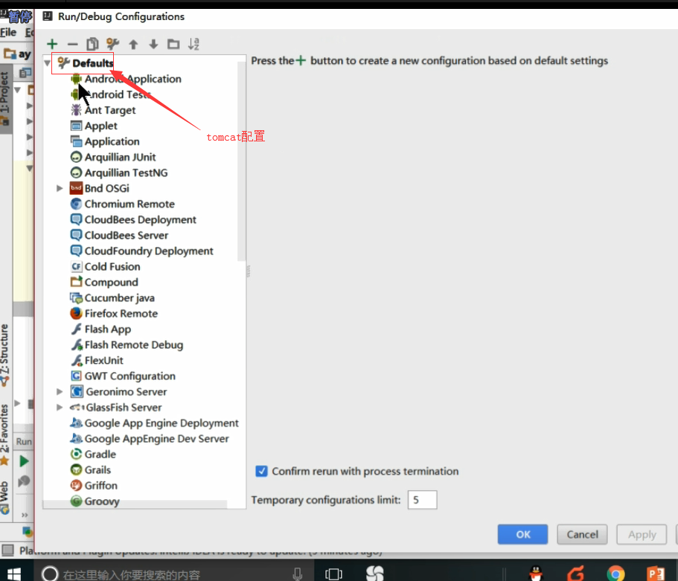
Task: Collapse the Defaults tree node
Action: pyautogui.click(x=47, y=63)
